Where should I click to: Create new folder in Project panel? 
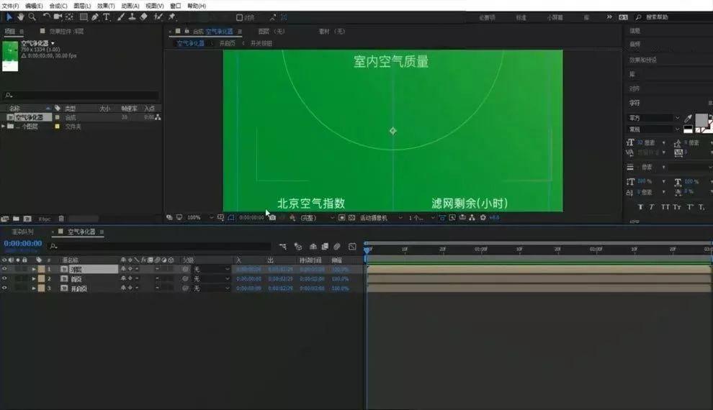point(16,219)
